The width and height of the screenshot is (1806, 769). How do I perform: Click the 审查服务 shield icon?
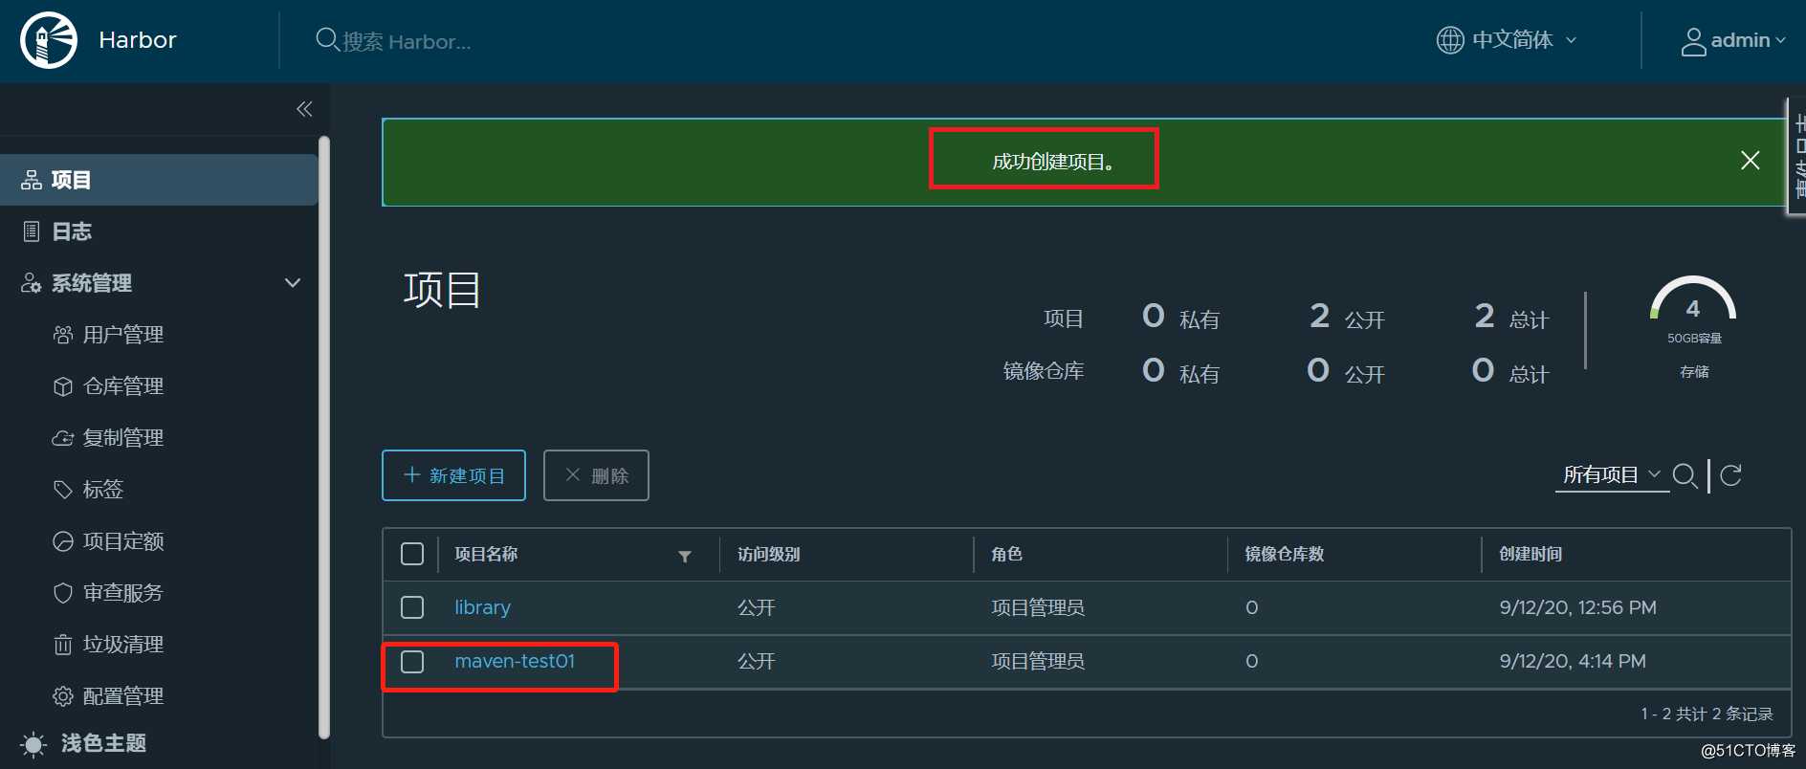pyautogui.click(x=63, y=593)
